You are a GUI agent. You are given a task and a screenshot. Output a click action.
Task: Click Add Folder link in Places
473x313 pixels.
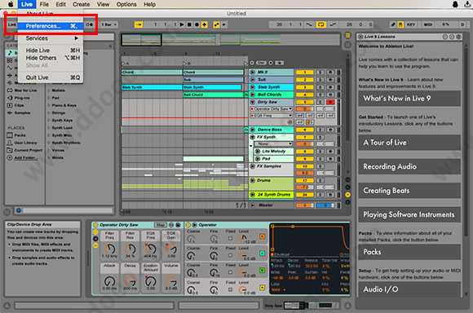[26, 157]
